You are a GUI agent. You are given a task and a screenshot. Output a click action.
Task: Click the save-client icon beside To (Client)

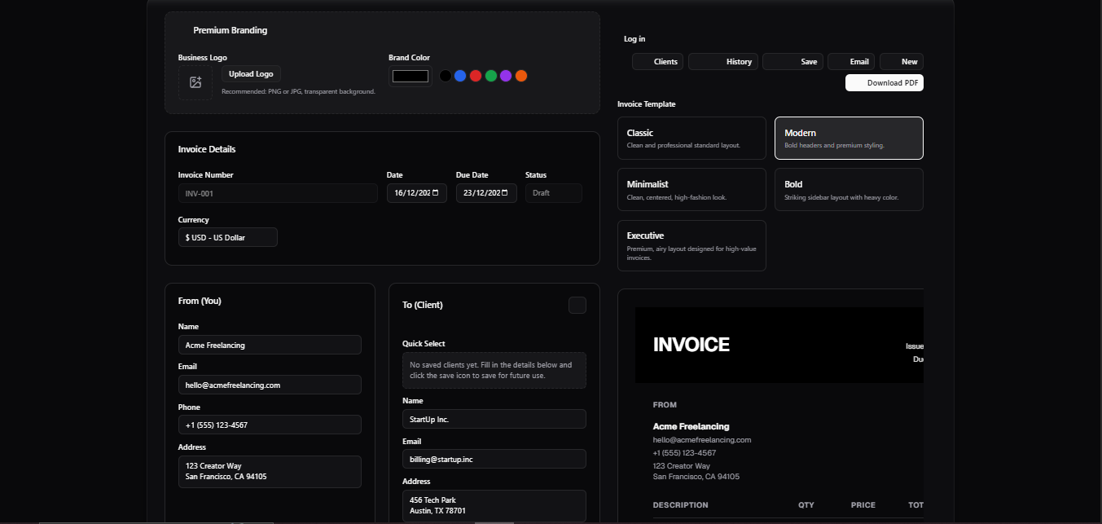(x=577, y=305)
